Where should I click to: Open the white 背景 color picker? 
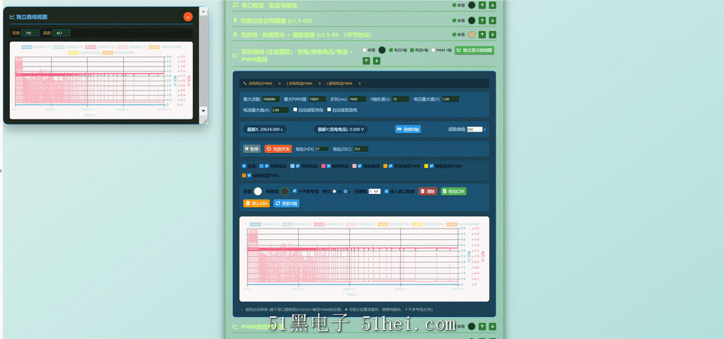pyautogui.click(x=257, y=191)
